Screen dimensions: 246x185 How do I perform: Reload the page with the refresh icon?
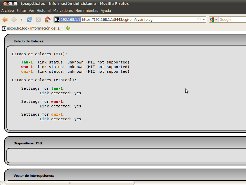click(29, 20)
